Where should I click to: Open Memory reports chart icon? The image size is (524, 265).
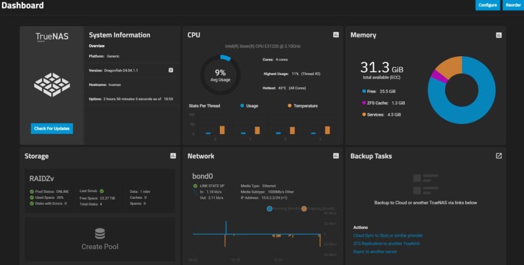tap(499, 35)
